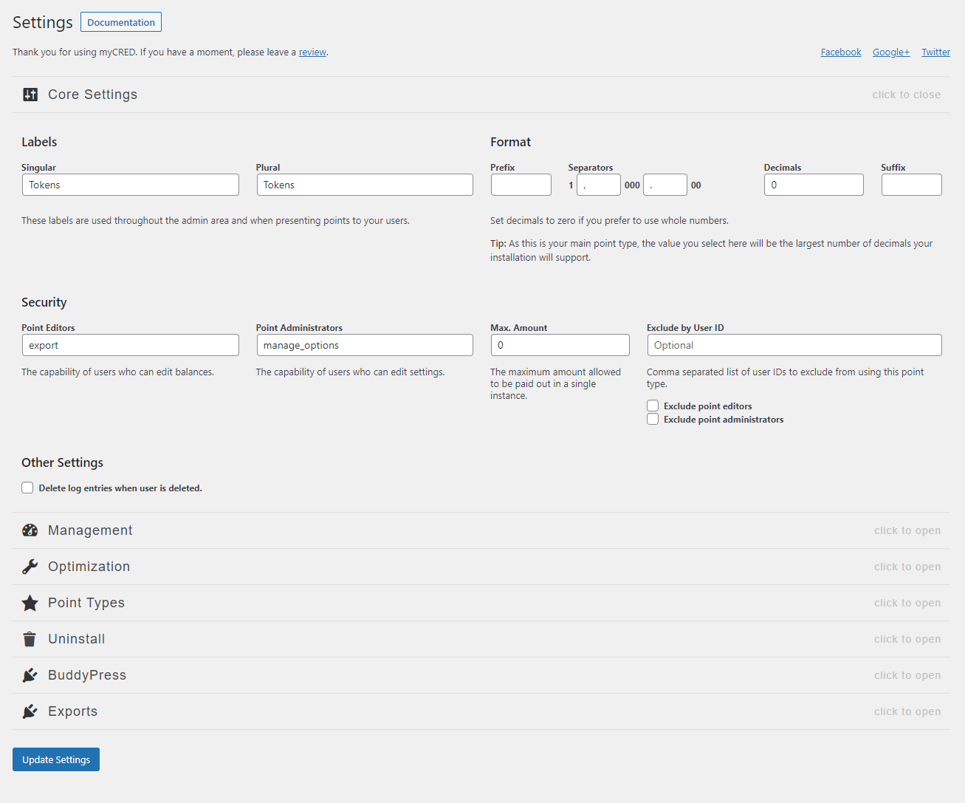Click the Core Settings sliders icon

[30, 95]
